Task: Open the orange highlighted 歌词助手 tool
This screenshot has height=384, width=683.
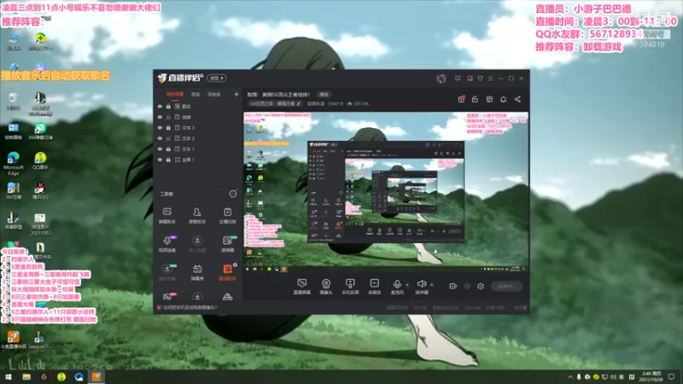Action: click(227, 272)
